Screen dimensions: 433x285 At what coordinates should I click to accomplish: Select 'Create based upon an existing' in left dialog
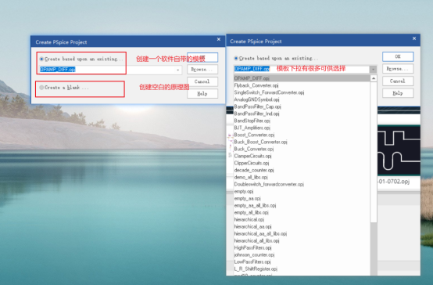point(41,59)
